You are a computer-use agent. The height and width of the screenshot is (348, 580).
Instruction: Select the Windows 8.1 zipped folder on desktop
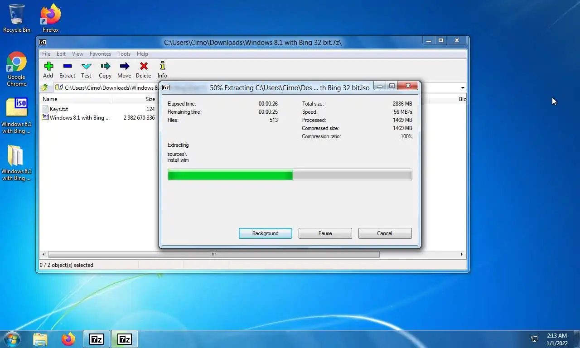(17, 163)
